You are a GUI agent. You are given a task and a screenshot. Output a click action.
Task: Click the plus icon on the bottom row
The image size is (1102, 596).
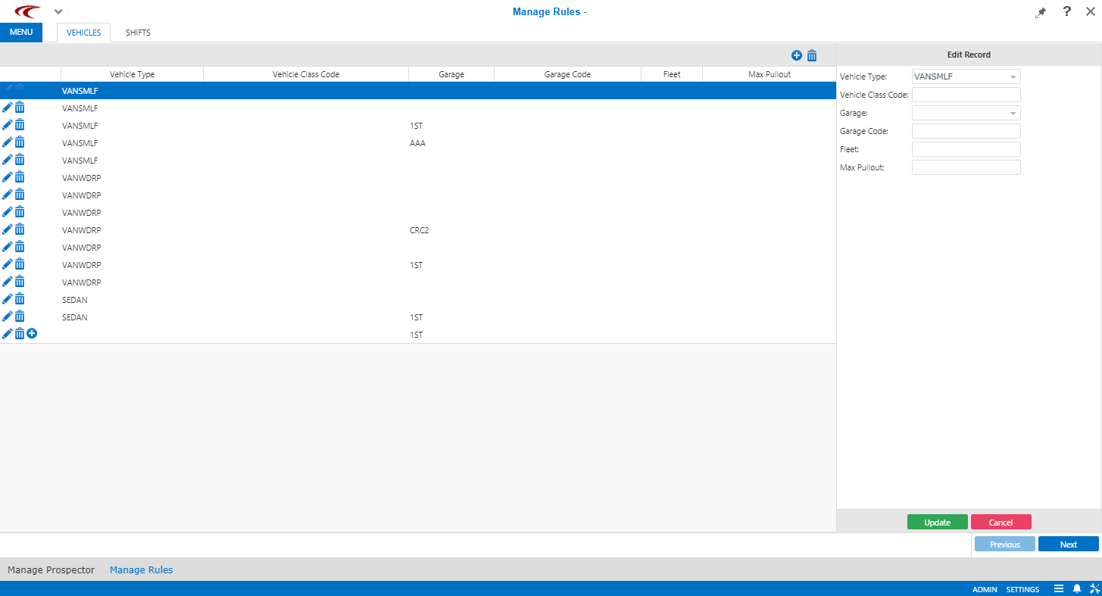[32, 333]
